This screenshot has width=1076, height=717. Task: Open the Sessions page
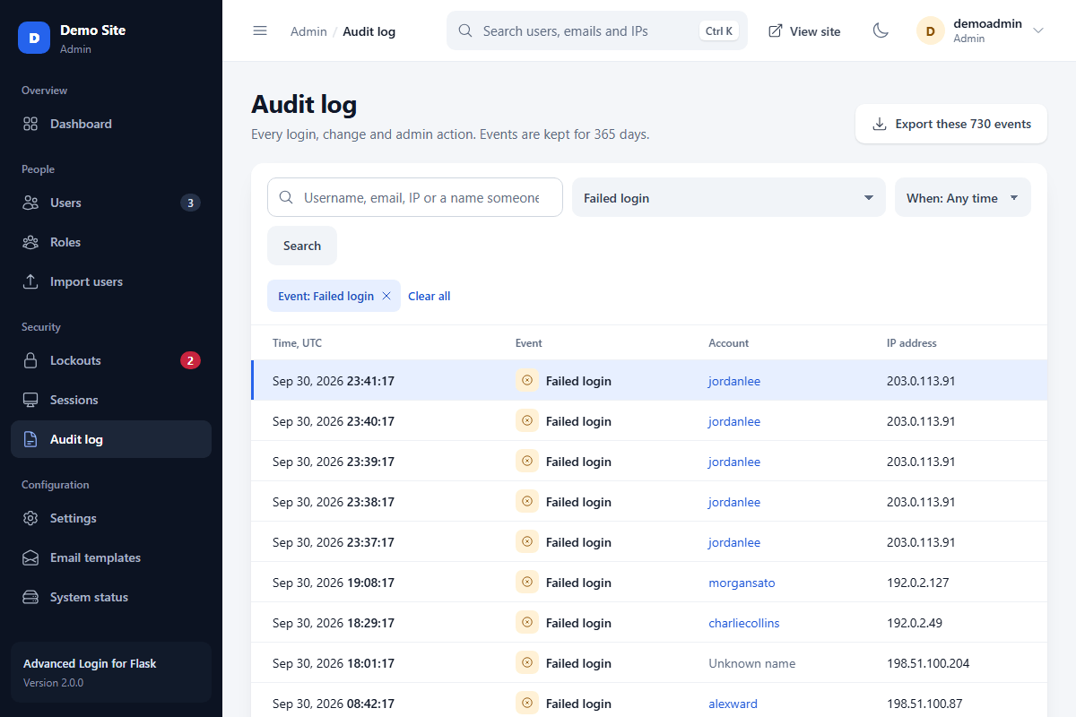(x=111, y=400)
